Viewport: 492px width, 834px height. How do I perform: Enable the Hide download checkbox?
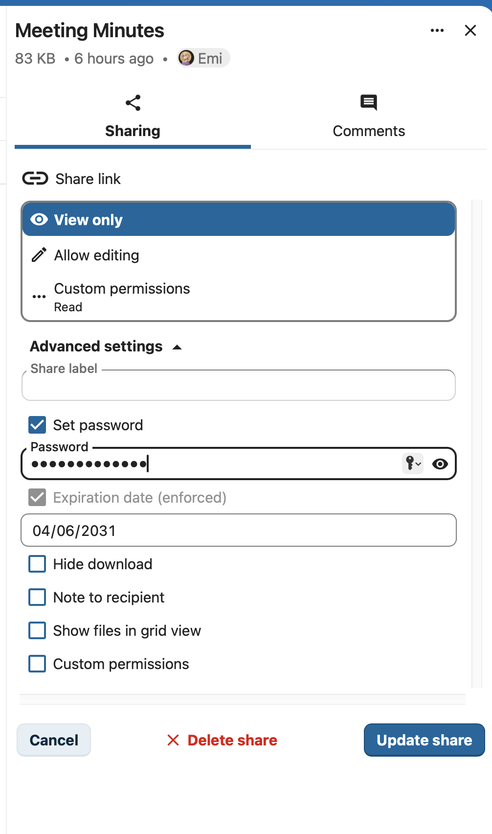pyautogui.click(x=37, y=564)
